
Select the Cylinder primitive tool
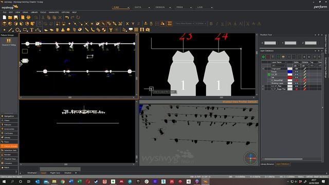pyautogui.click(x=57, y=30)
